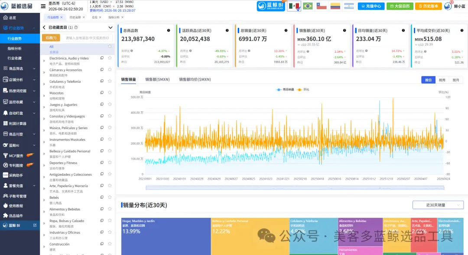Copy the Bebés category name

click(102, 197)
